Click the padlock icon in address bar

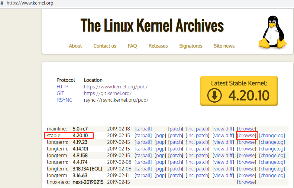2,3
